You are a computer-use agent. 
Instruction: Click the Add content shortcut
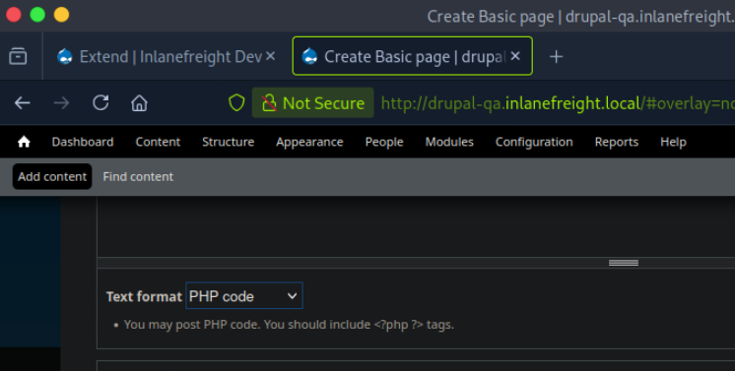pos(52,176)
